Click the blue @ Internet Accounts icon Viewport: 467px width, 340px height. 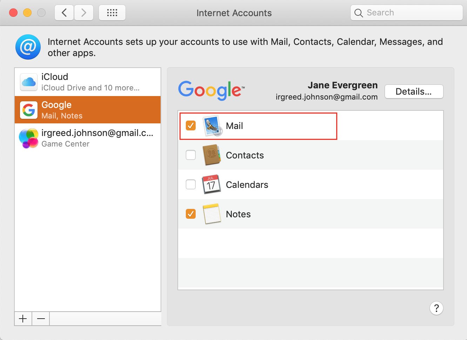(x=28, y=47)
